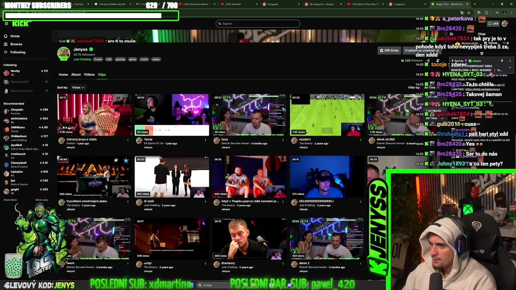This screenshot has height=290, width=516.
Task: Open the Home sidebar item
Action: pos(15,36)
